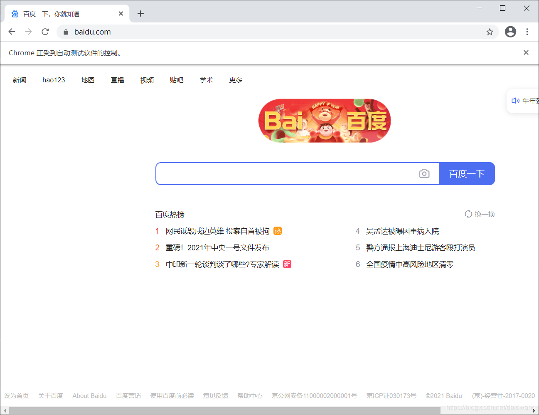Viewport: 539px width, 415px height.
Task: Click the Baidu New Year logo
Action: tap(325, 121)
